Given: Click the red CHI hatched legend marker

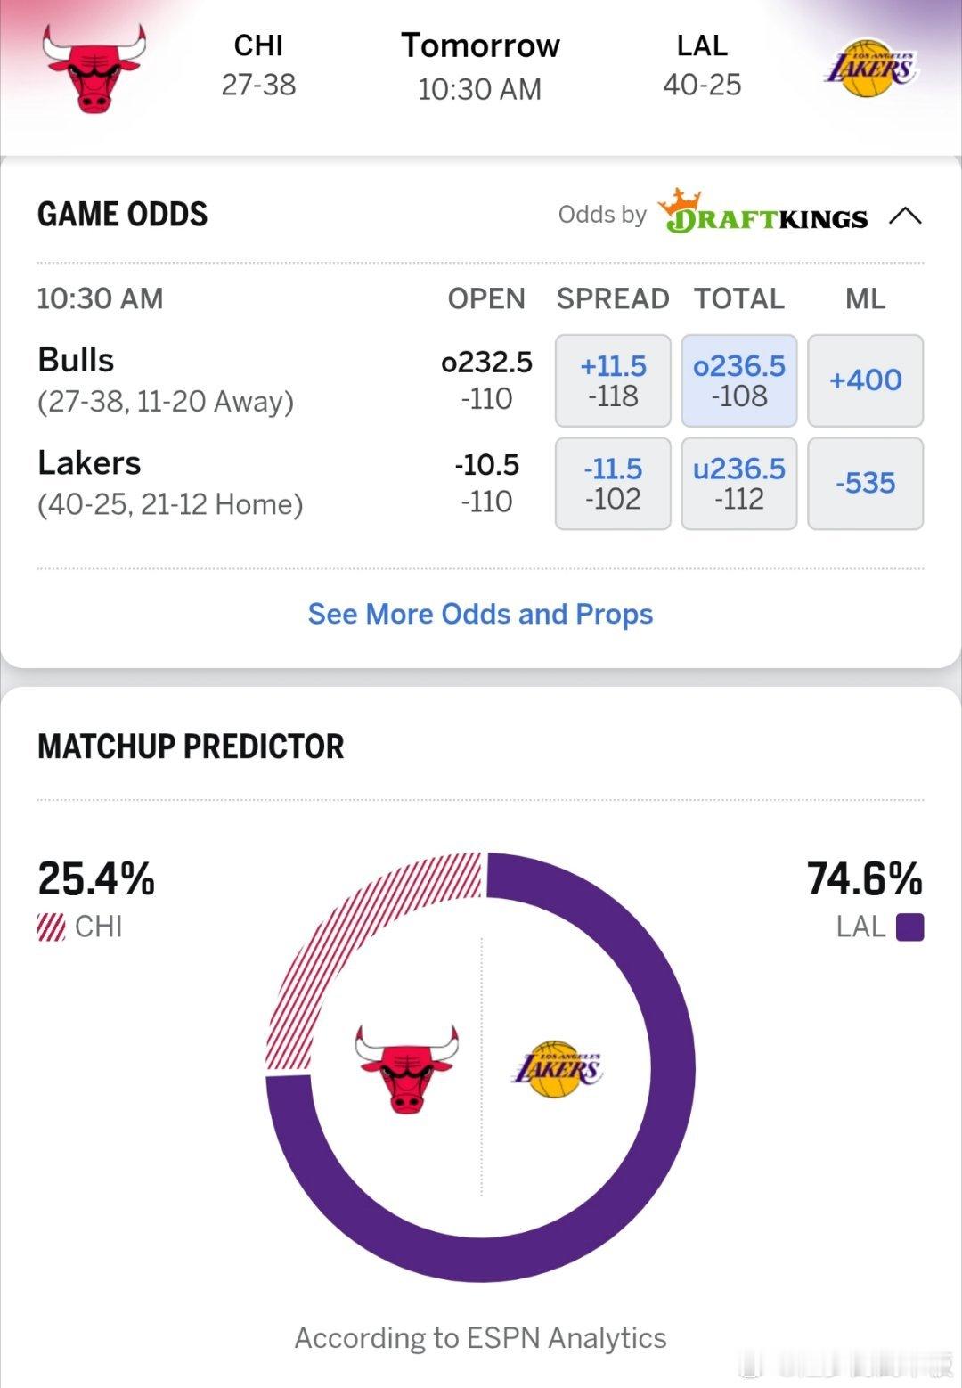Looking at the screenshot, I should 49,926.
